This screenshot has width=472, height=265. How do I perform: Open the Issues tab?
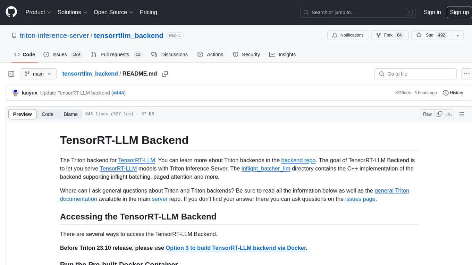pyautogui.click(x=62, y=54)
